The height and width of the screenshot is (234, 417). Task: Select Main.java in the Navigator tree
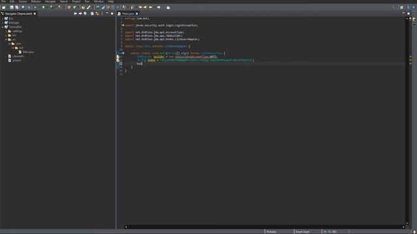[x=28, y=52]
